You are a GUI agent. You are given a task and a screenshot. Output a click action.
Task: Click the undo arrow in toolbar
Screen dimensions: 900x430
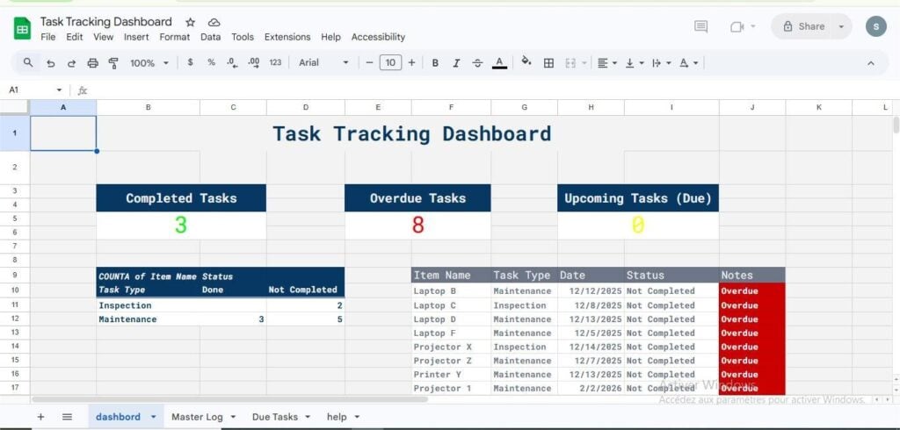[50, 63]
